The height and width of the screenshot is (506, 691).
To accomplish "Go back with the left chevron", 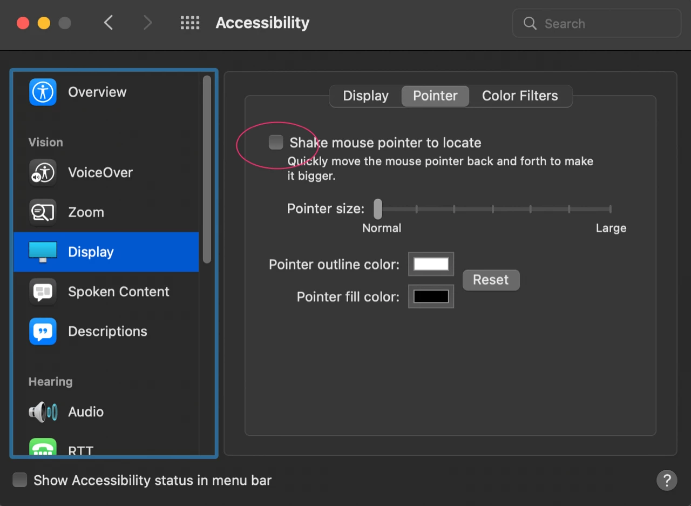I will [109, 23].
